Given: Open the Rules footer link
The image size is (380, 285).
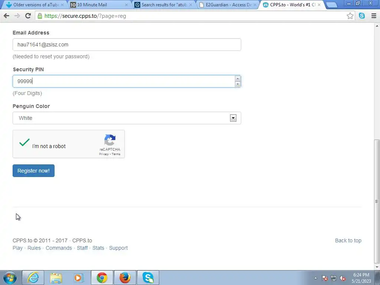Looking at the screenshot, I should pos(34,248).
